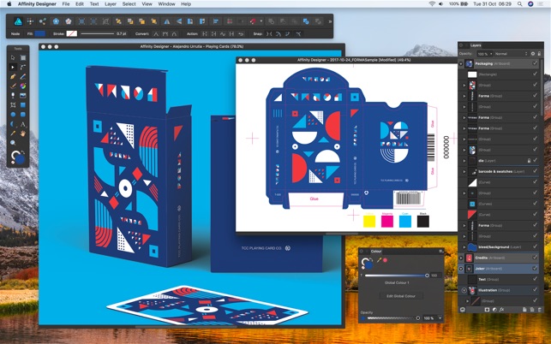Select the Pen tool
Screen dimensions: 551x344
pos(13,76)
